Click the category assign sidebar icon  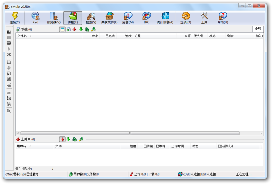click(x=9, y=93)
